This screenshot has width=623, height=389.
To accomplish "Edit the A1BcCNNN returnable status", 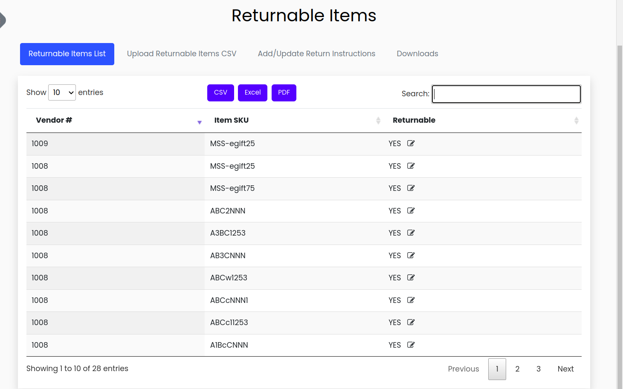I will [x=411, y=345].
